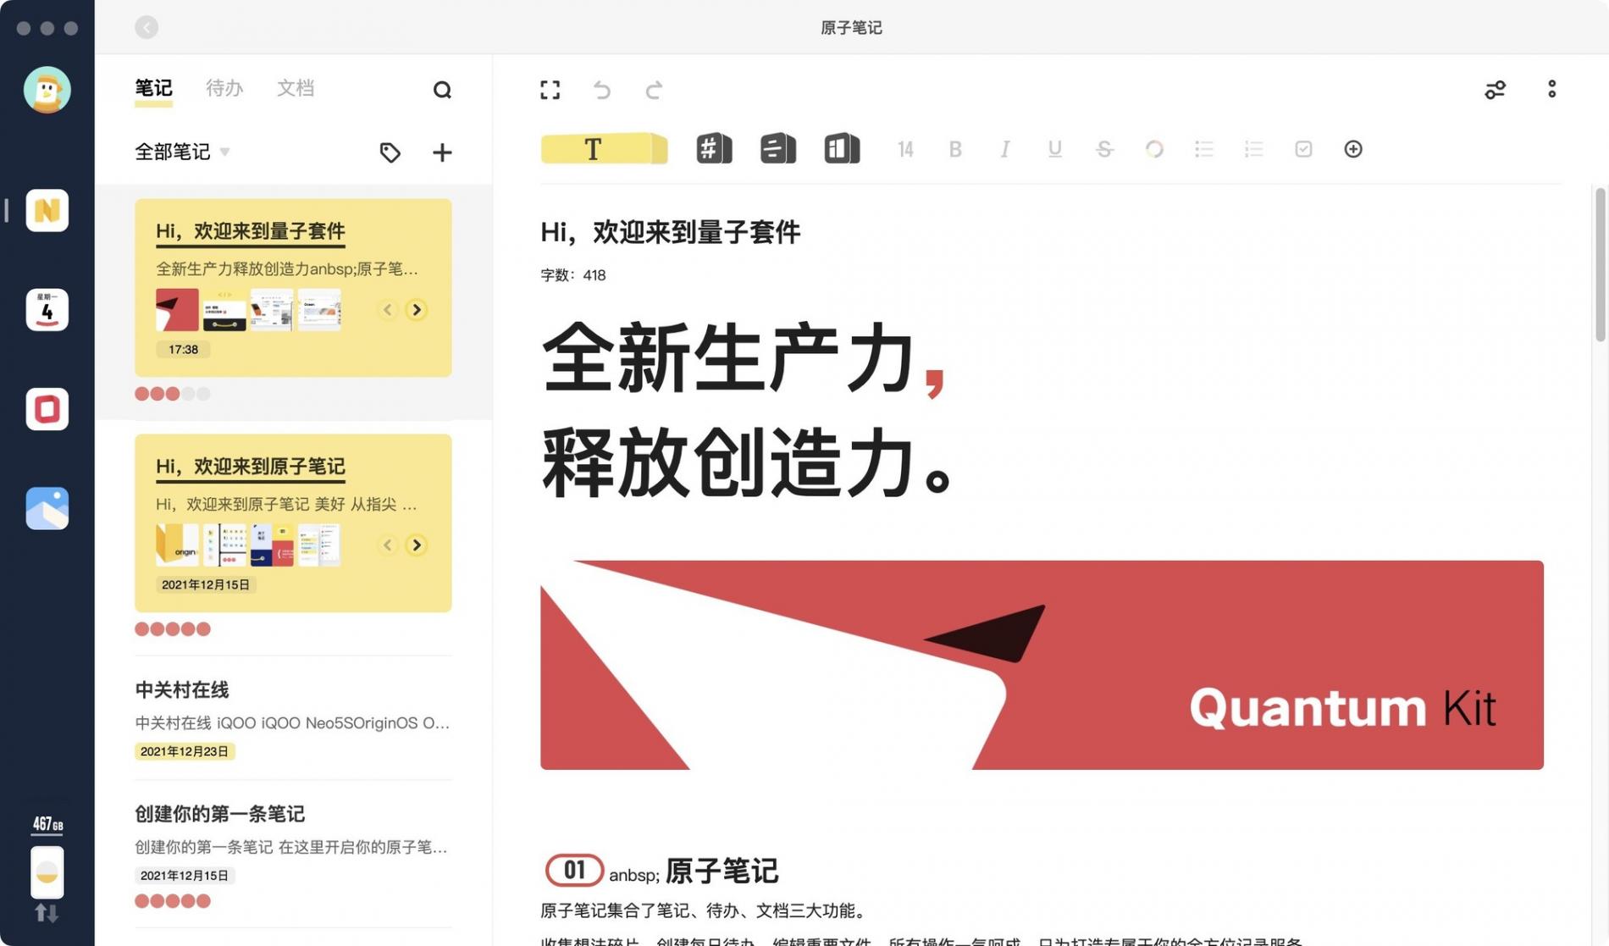Viewport: 1609px width, 946px height.
Task: Show next thumbnails in 量子套件 card
Action: [x=416, y=310]
